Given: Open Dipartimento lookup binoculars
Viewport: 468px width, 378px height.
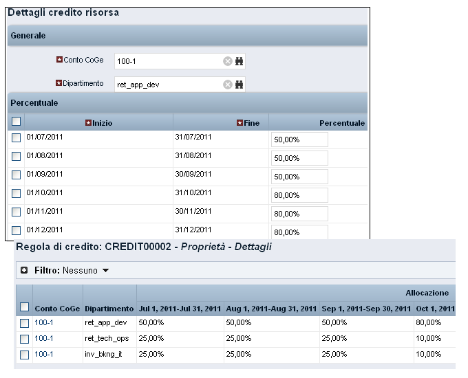Looking at the screenshot, I should [x=239, y=85].
